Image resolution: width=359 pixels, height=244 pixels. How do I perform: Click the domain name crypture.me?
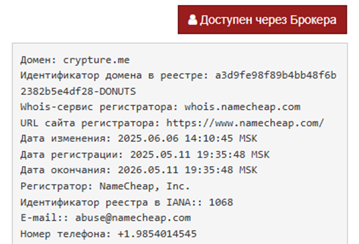click(98, 59)
